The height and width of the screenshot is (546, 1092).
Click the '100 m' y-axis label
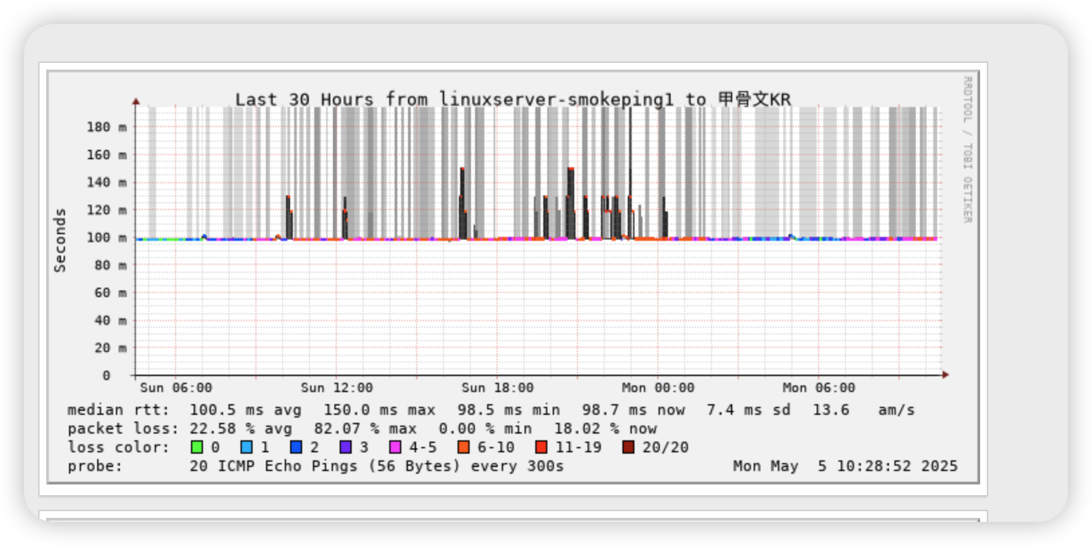click(107, 238)
